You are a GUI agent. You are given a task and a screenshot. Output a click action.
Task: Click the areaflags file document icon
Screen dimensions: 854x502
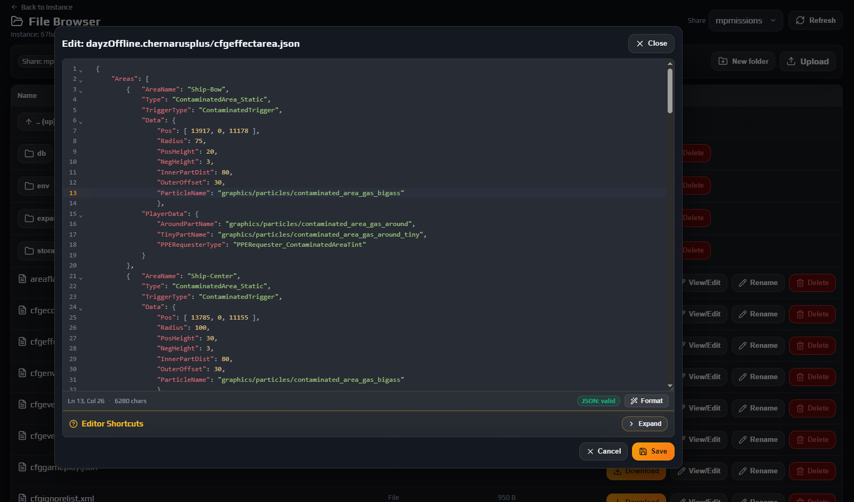22,279
